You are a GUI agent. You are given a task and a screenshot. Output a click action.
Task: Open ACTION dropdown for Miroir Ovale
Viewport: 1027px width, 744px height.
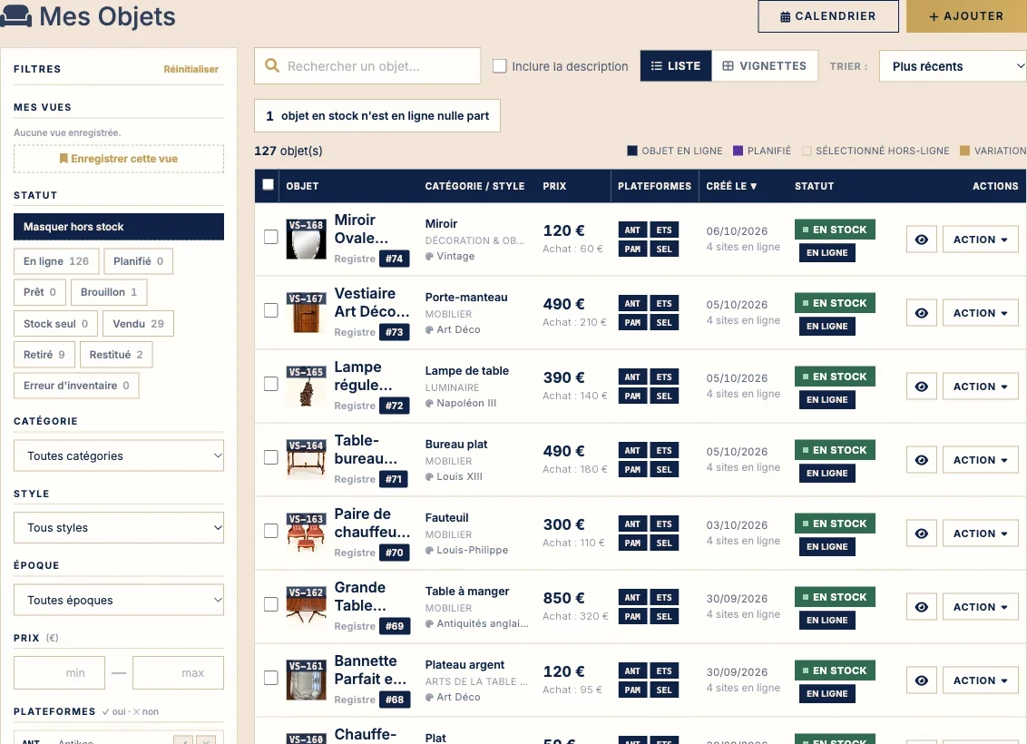point(980,240)
